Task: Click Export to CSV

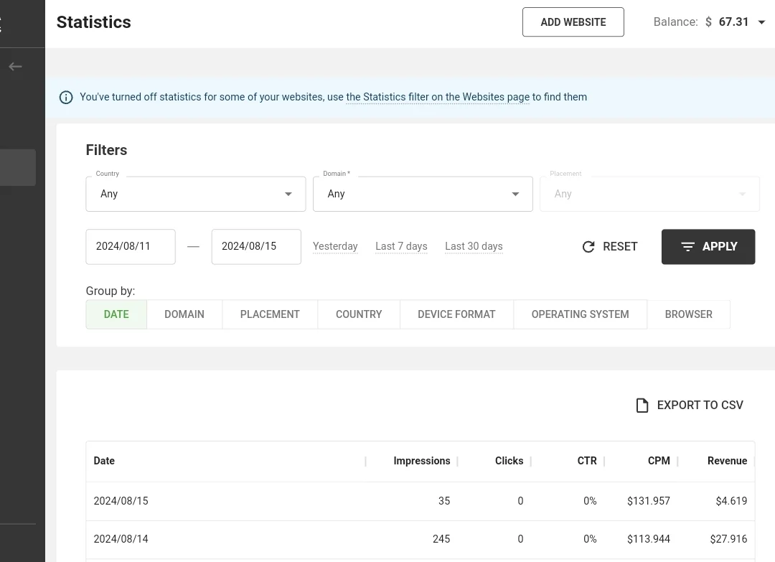Action: (690, 406)
